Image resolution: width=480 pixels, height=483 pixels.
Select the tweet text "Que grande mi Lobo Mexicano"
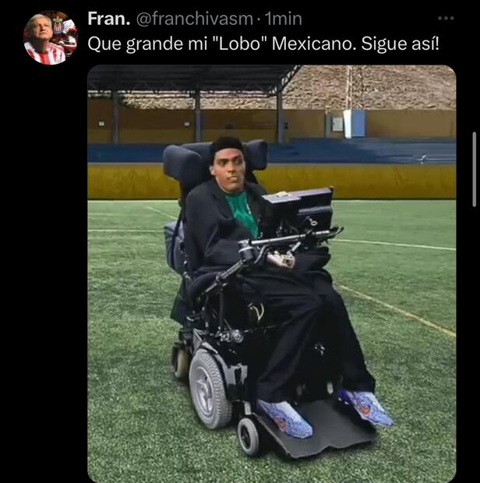[220, 44]
